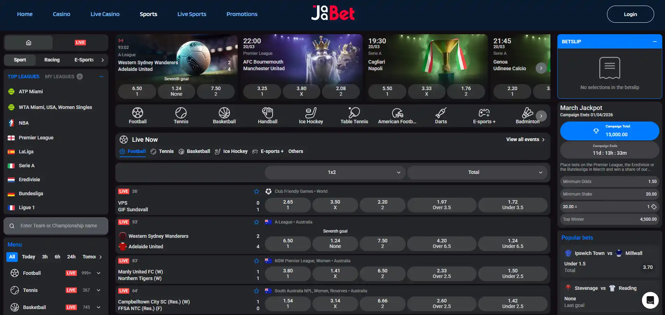Open the Total market dropdown

[x=477, y=172]
